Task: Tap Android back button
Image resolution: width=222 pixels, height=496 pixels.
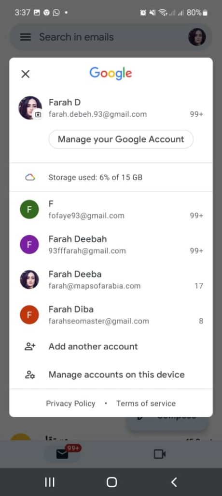Action: tap(174, 482)
